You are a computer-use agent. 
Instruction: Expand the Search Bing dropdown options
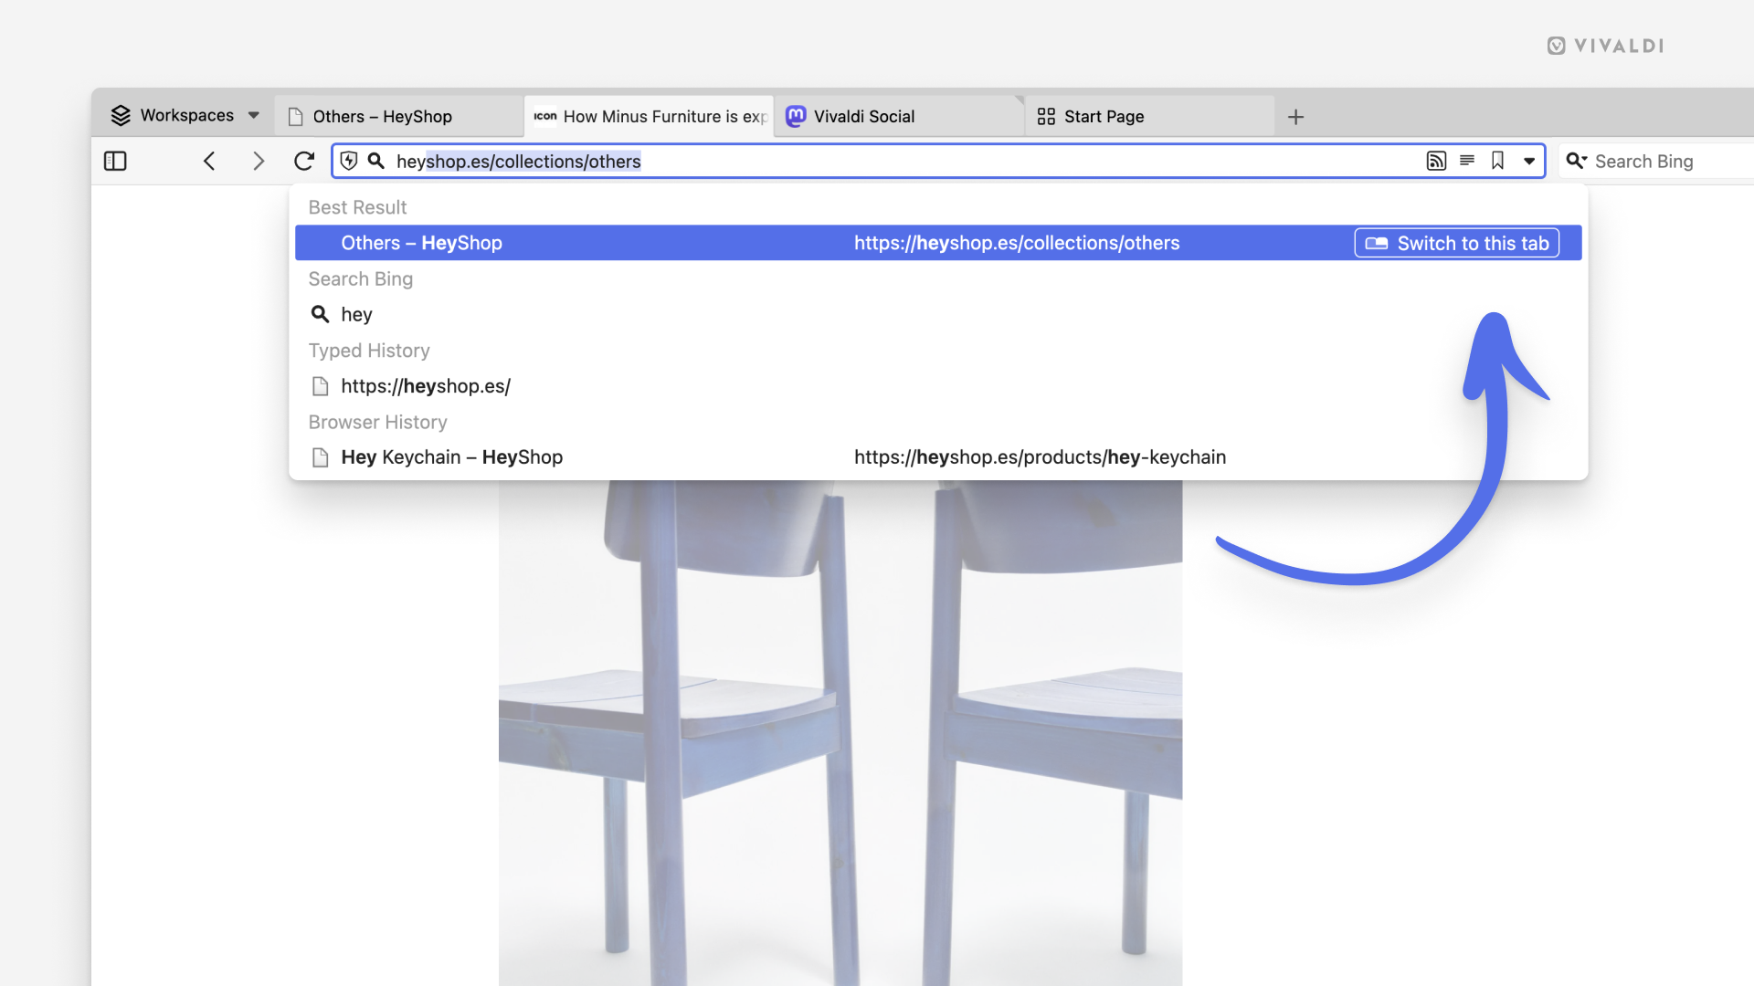[x=1577, y=160]
